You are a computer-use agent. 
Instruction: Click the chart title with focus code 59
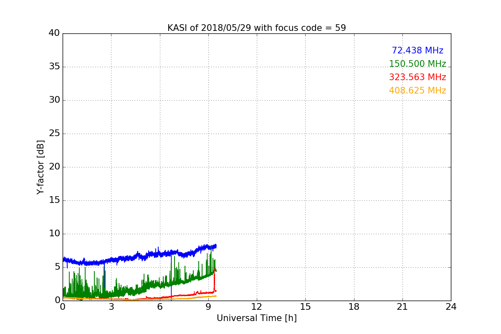tap(257, 28)
